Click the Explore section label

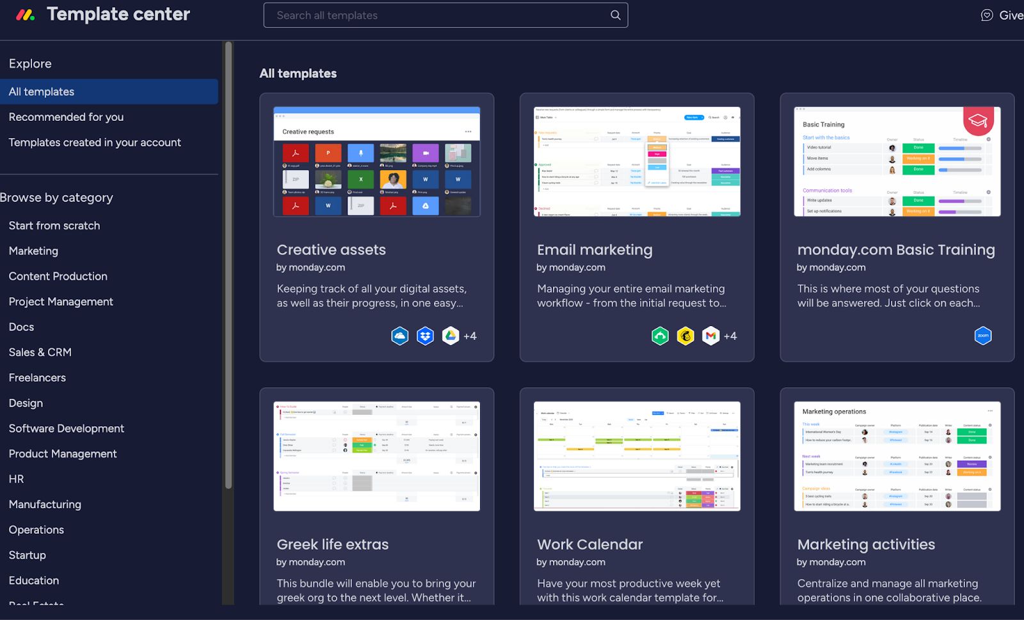coord(30,64)
